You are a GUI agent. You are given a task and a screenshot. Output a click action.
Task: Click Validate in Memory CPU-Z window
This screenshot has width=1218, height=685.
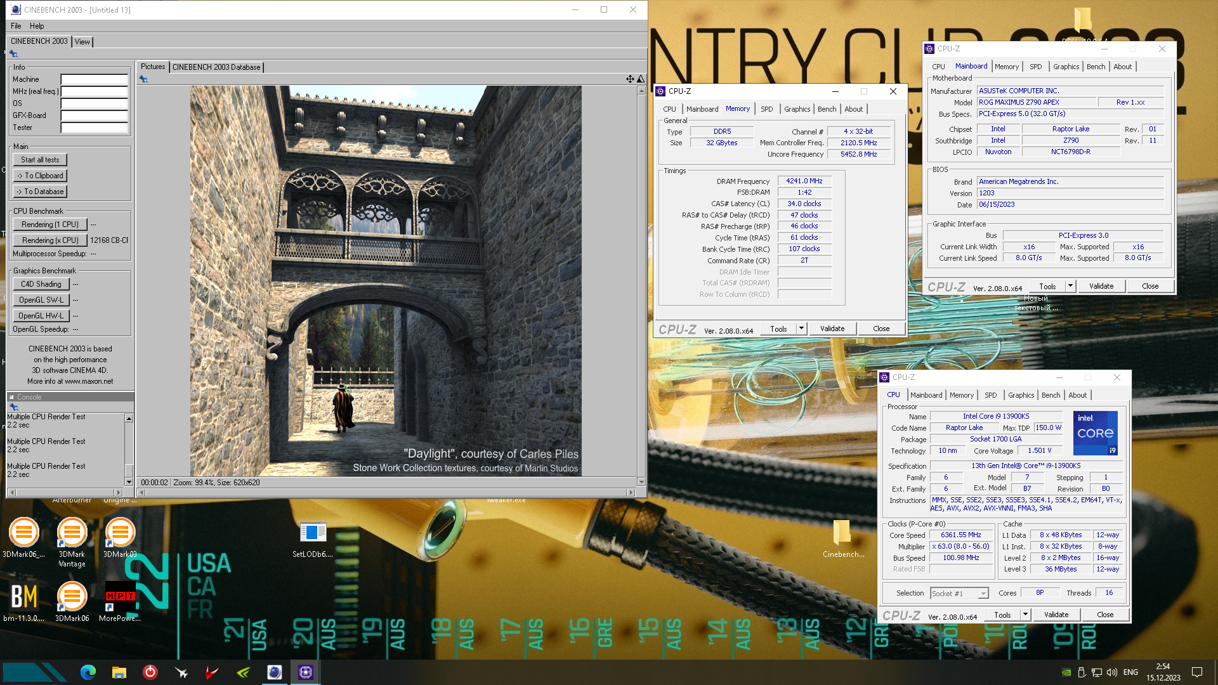[832, 329]
